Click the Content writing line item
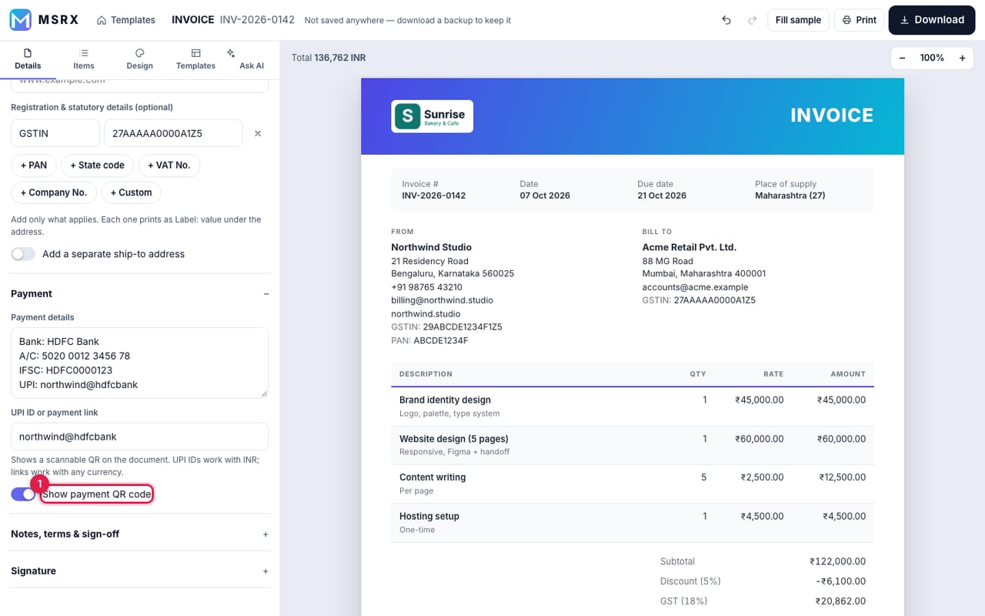This screenshot has width=985, height=616. (x=633, y=484)
